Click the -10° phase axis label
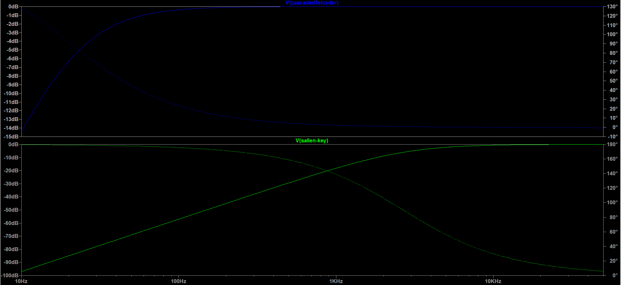Image resolution: width=621 pixels, height=285 pixels. coord(613,137)
